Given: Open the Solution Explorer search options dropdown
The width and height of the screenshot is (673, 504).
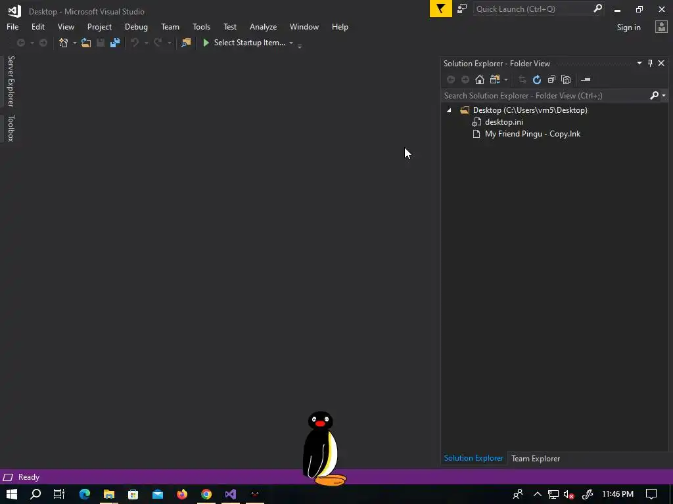Looking at the screenshot, I should [664, 96].
